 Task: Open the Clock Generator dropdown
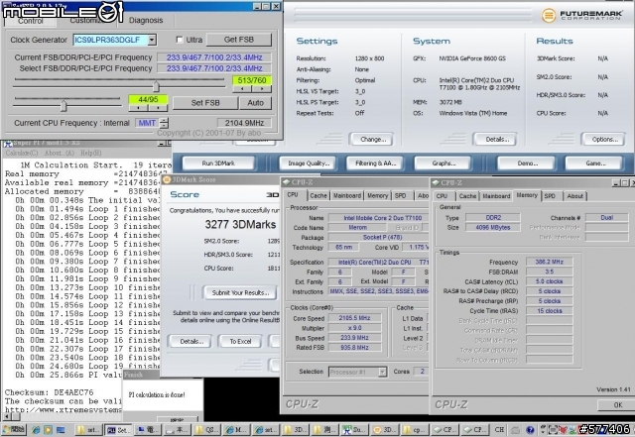pos(152,40)
